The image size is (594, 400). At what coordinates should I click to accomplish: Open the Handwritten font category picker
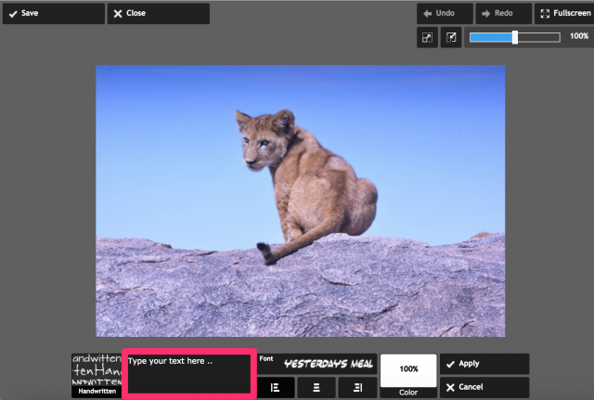[97, 392]
